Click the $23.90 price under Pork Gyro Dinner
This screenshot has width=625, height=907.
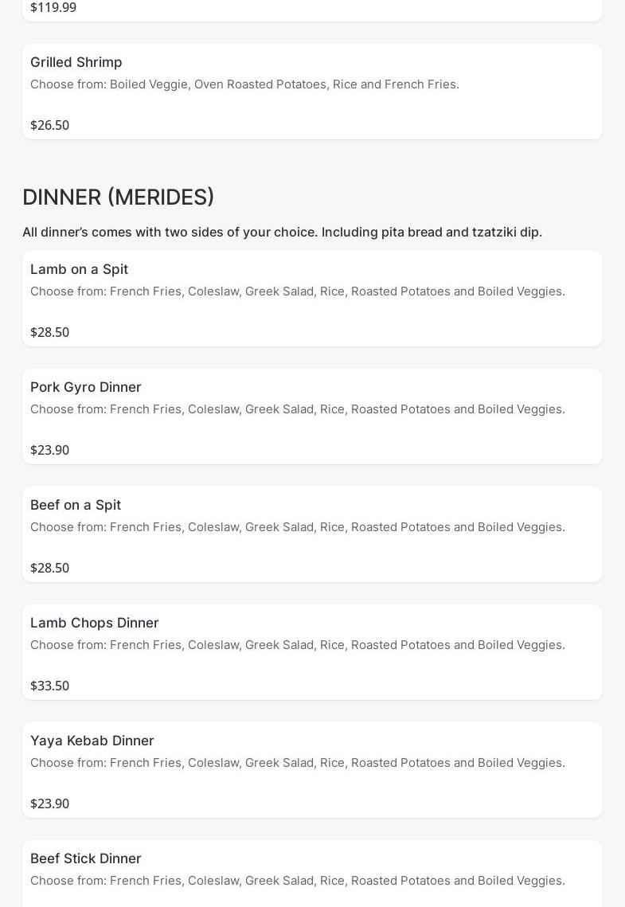click(49, 450)
